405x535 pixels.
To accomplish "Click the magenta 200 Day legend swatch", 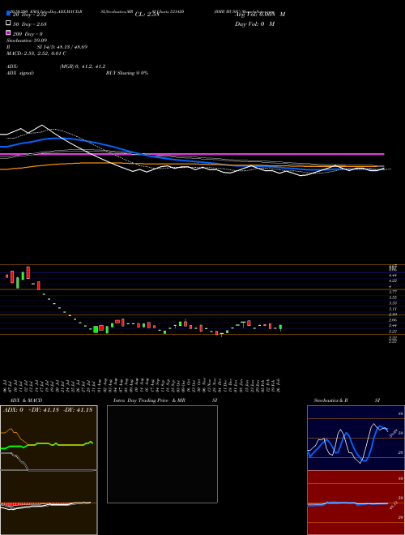I will tap(9, 32).
